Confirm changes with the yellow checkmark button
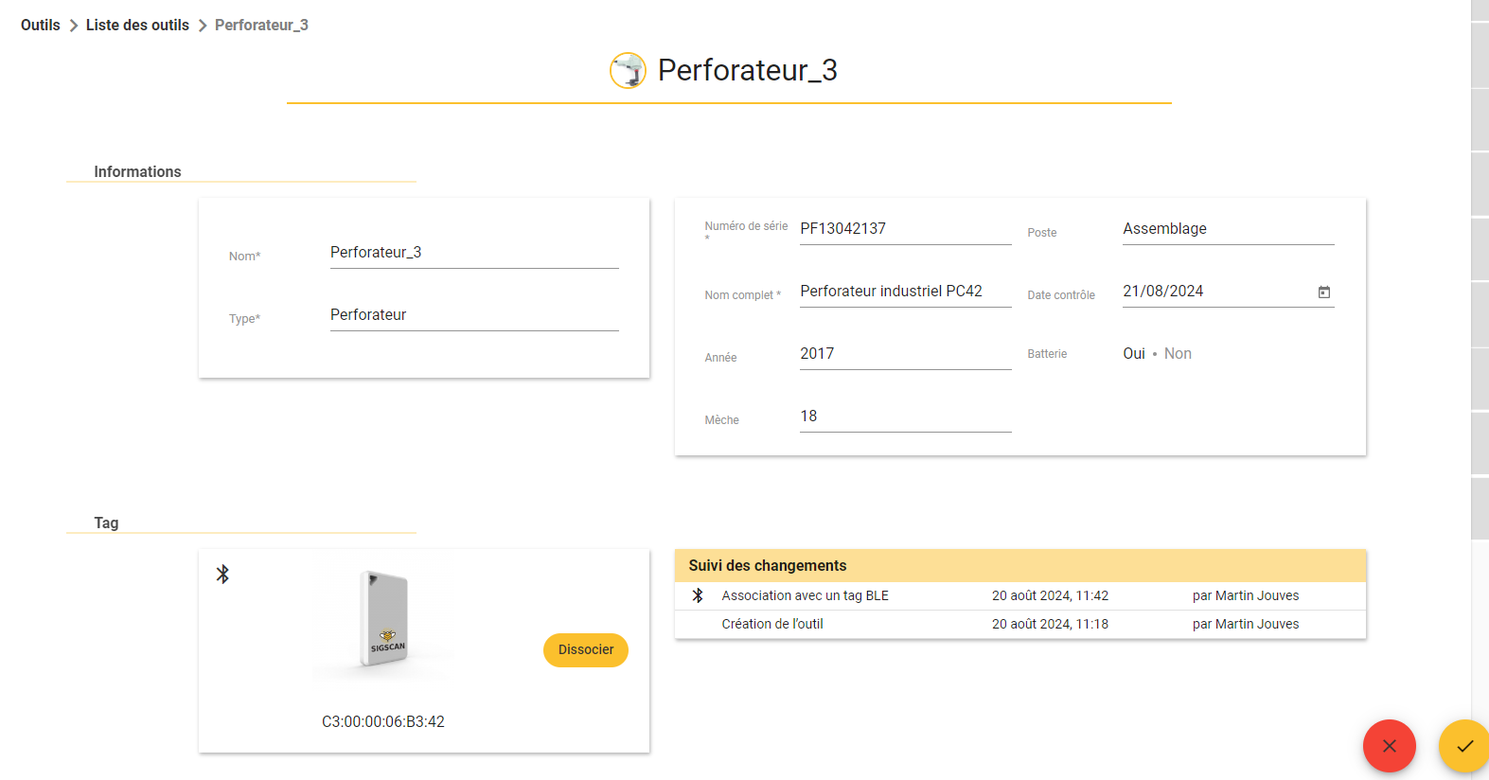Screen dimensions: 1489x780 tap(1463, 746)
